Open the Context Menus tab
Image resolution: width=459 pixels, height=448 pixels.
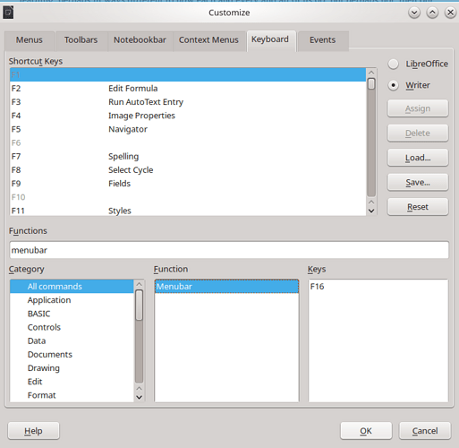coord(208,40)
